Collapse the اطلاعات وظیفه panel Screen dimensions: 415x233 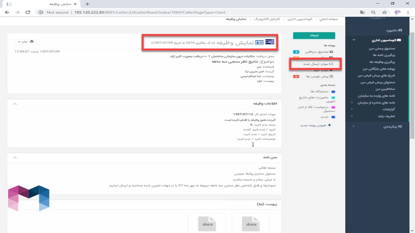[x=15, y=104]
